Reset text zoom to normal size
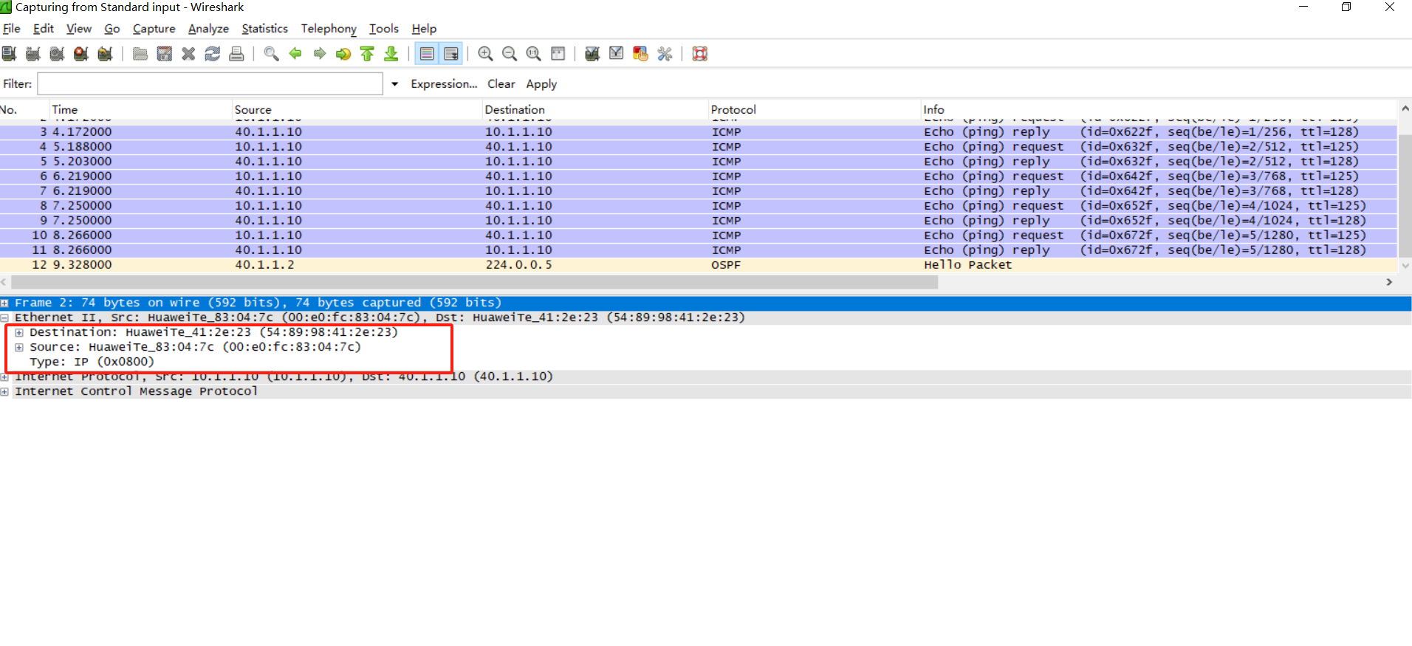The image size is (1412, 646). point(533,54)
